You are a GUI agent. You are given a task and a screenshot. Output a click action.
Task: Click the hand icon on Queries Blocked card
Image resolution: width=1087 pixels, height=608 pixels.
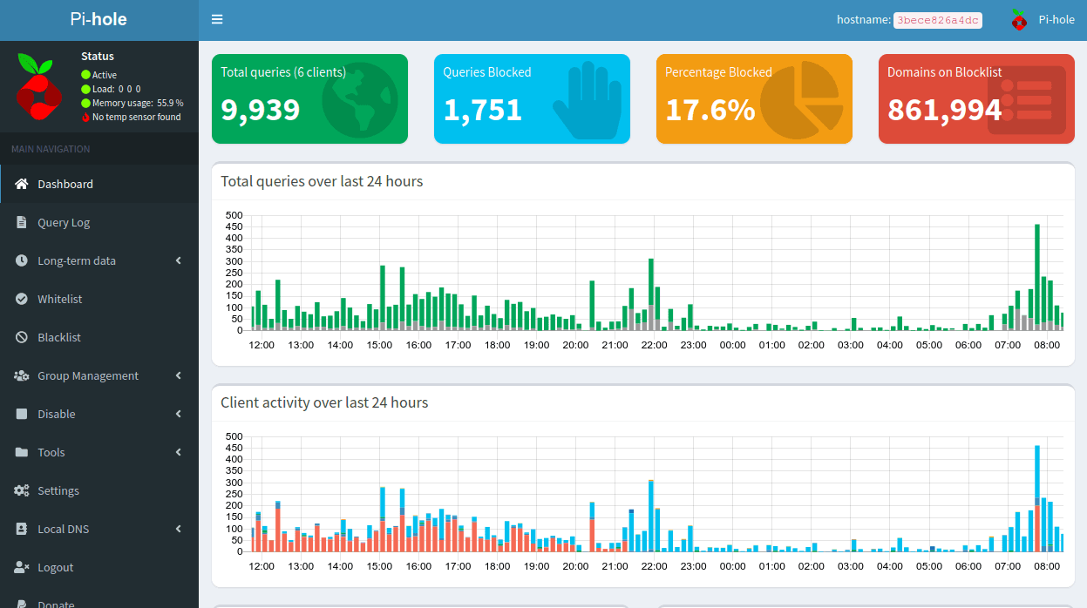click(586, 99)
